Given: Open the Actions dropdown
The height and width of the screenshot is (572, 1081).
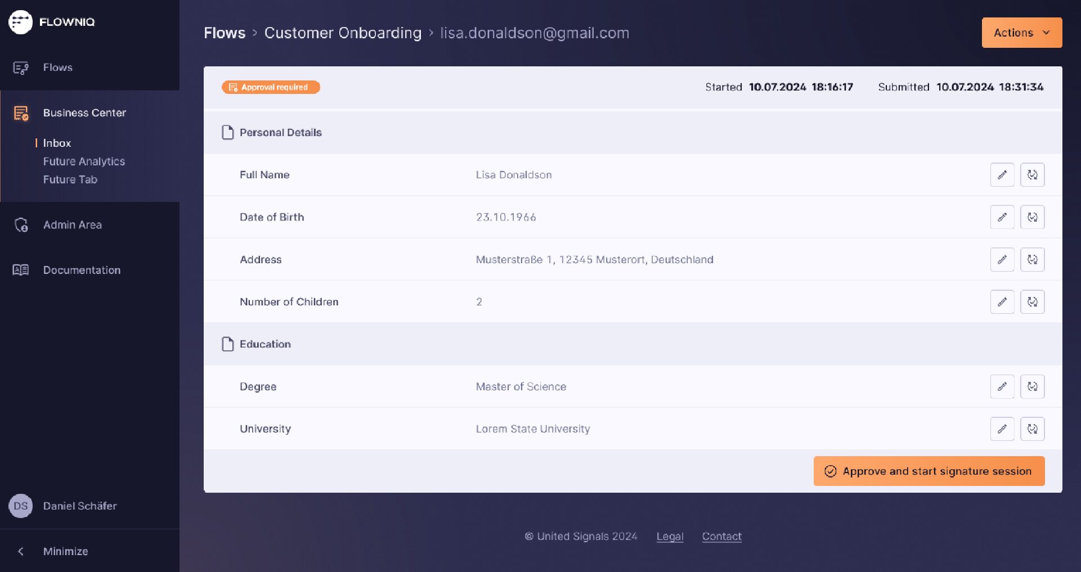Looking at the screenshot, I should 1021,33.
